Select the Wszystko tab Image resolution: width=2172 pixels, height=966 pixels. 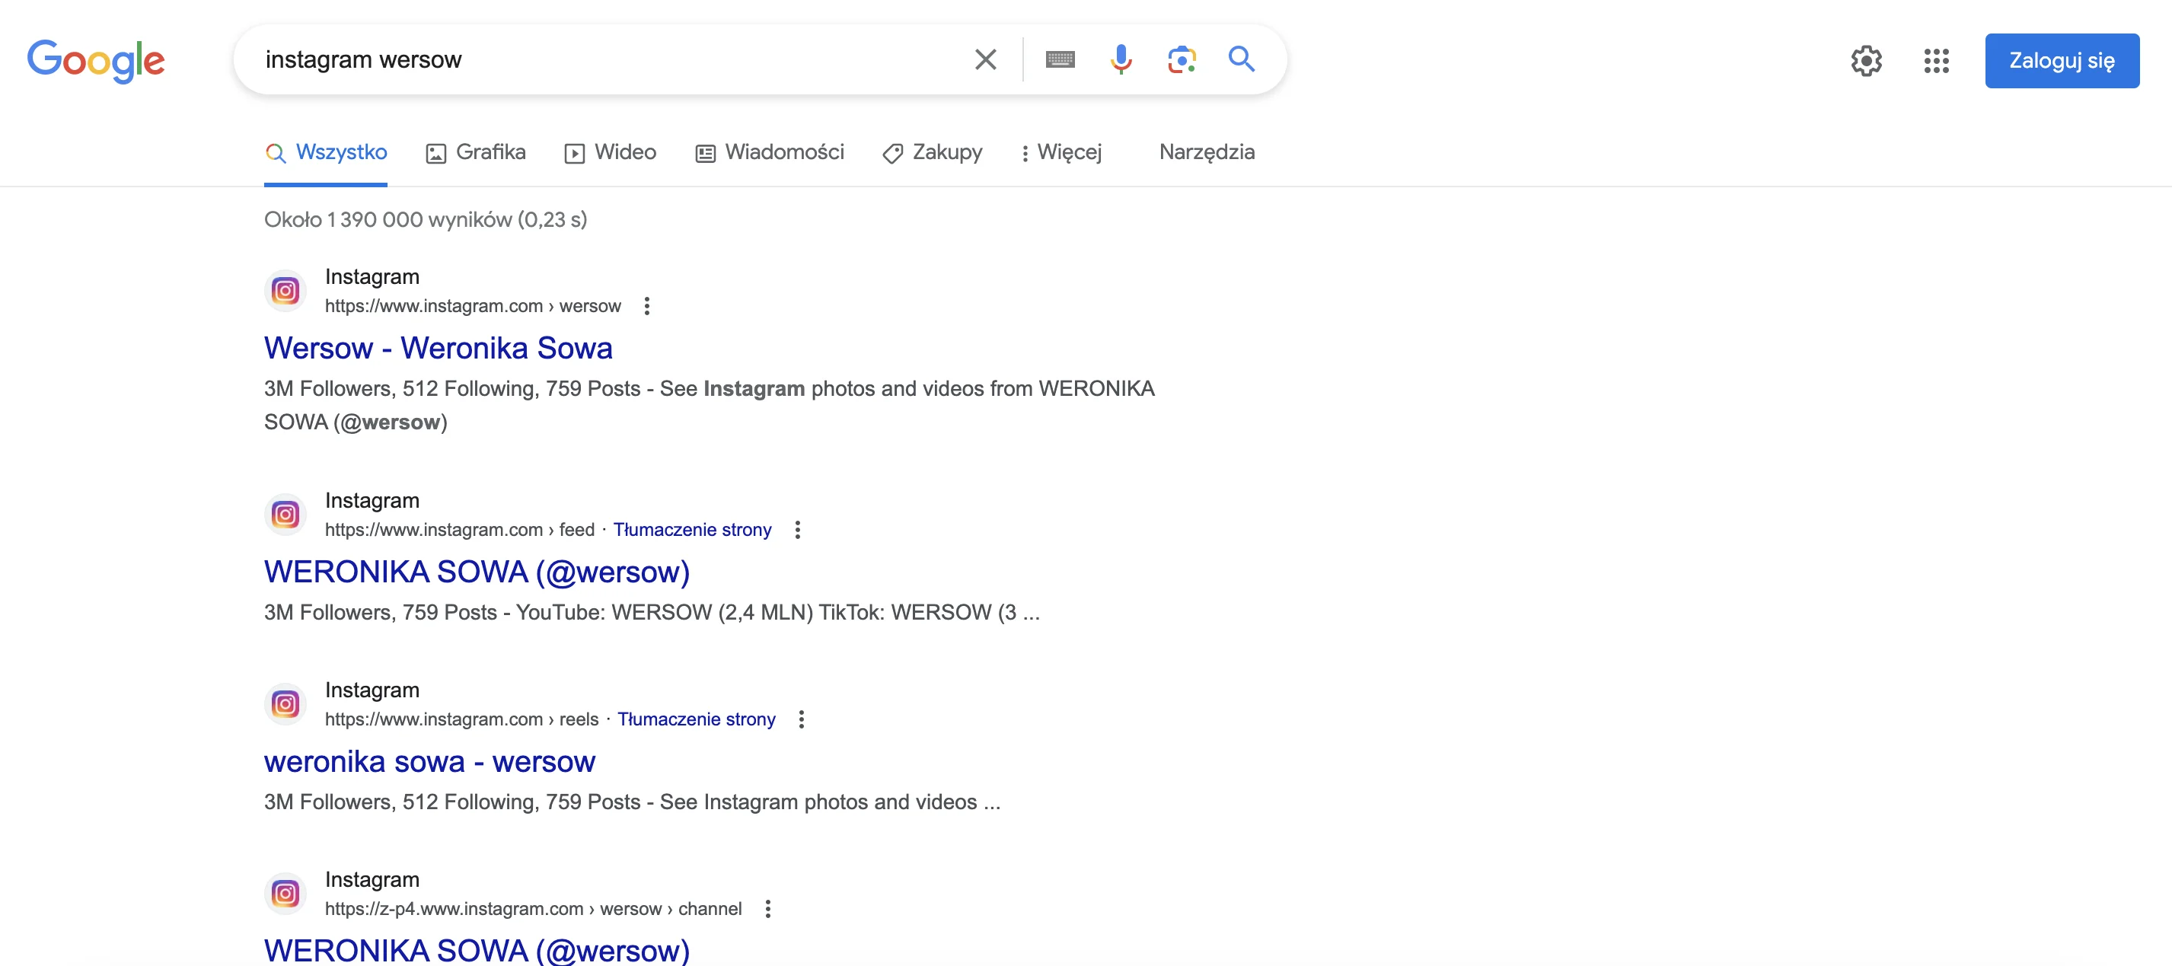(326, 152)
